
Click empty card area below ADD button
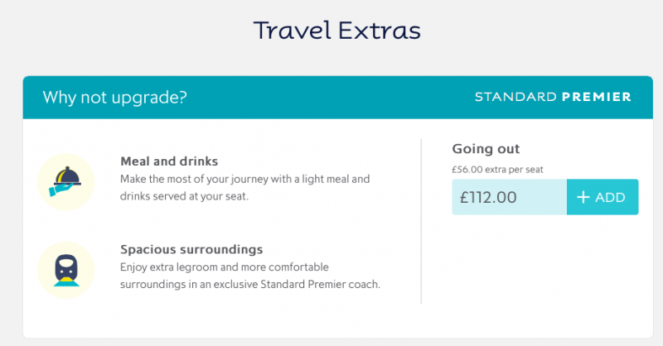545,271
